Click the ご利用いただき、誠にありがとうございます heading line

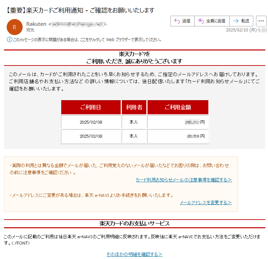(x=134, y=61)
